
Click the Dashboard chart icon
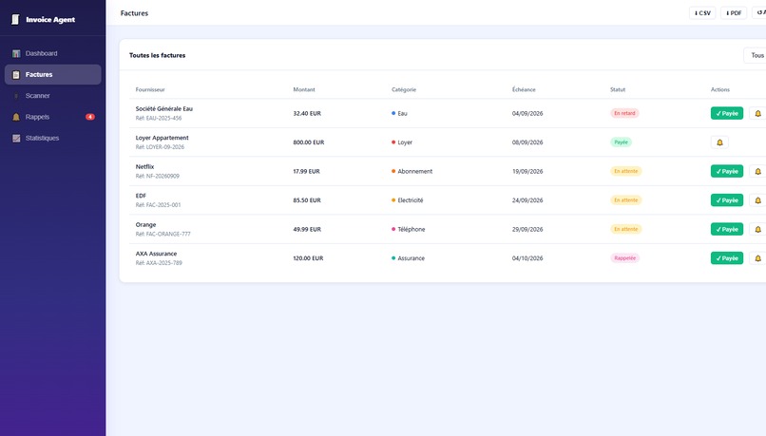[16, 53]
